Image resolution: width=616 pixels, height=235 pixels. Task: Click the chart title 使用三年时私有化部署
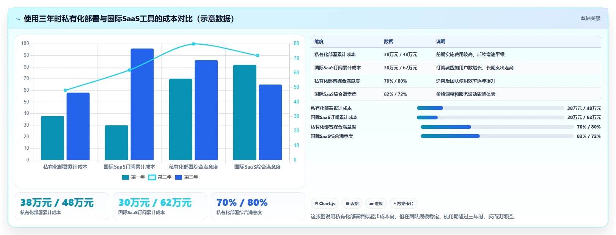(x=130, y=19)
